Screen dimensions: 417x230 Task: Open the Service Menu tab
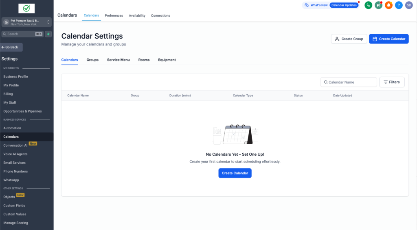(x=119, y=60)
